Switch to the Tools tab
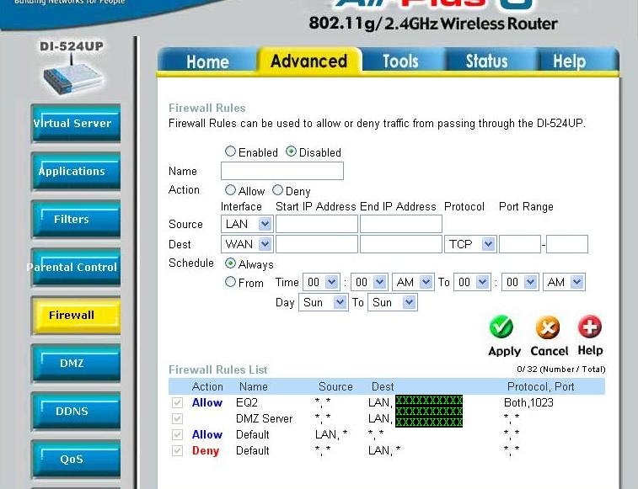Screen dimensions: 638x489 [x=399, y=61]
